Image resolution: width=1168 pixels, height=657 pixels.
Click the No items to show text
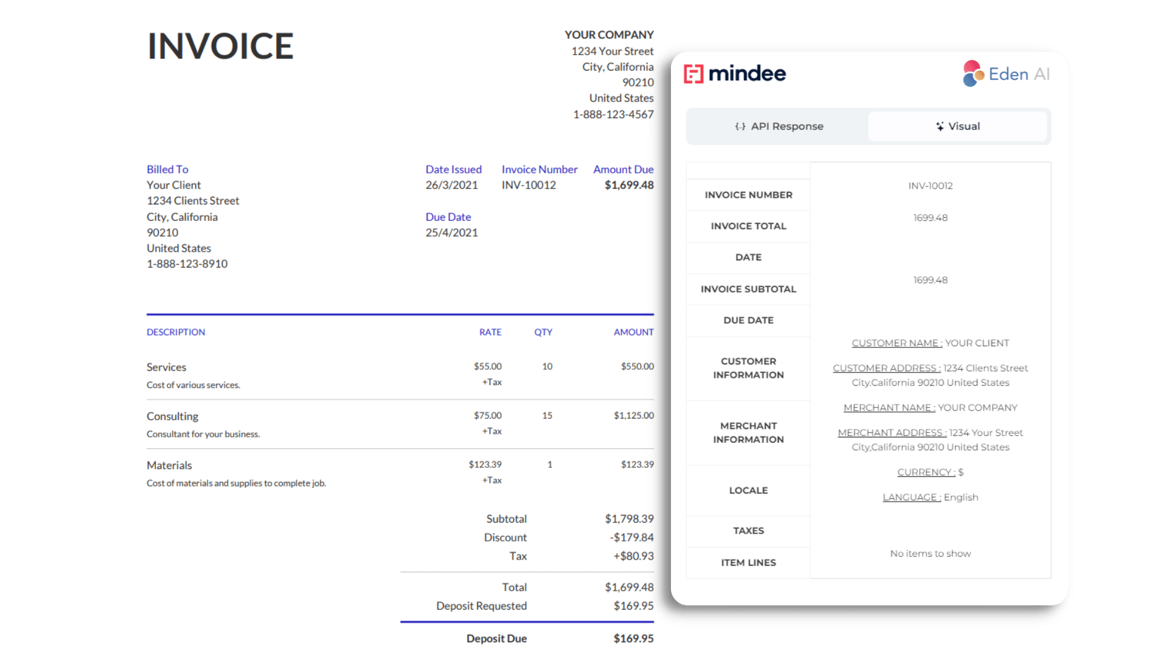[930, 554]
